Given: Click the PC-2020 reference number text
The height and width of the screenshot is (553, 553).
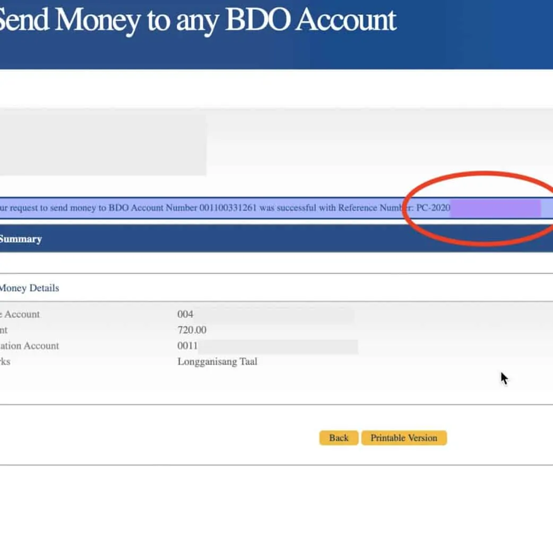Looking at the screenshot, I should (433, 208).
